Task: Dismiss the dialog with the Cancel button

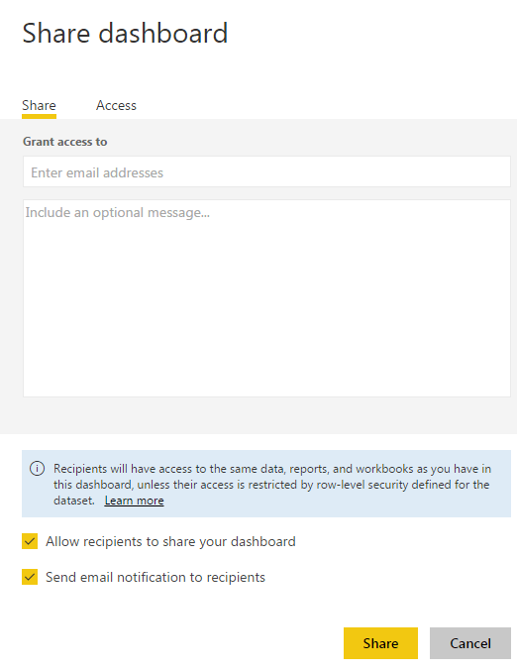Action: 470,643
